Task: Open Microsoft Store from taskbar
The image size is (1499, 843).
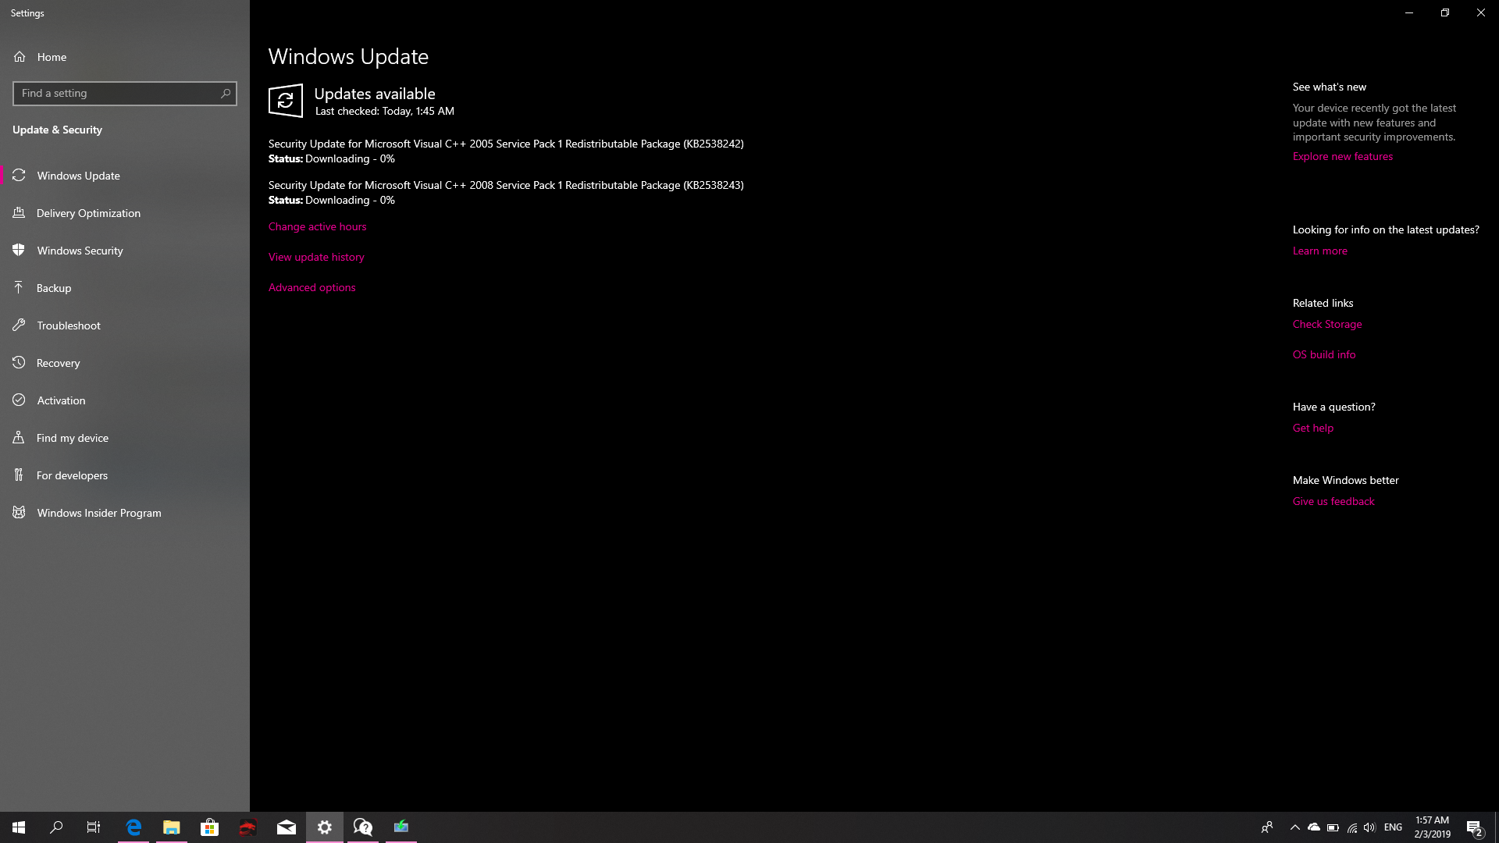Action: pos(209,827)
